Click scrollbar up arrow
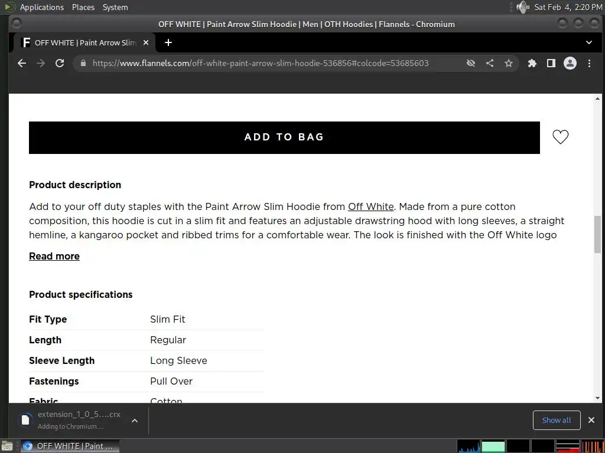The width and height of the screenshot is (605, 453). (598, 99)
